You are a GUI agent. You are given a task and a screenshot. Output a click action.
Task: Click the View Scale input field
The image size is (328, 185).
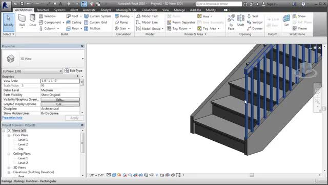[60, 81]
